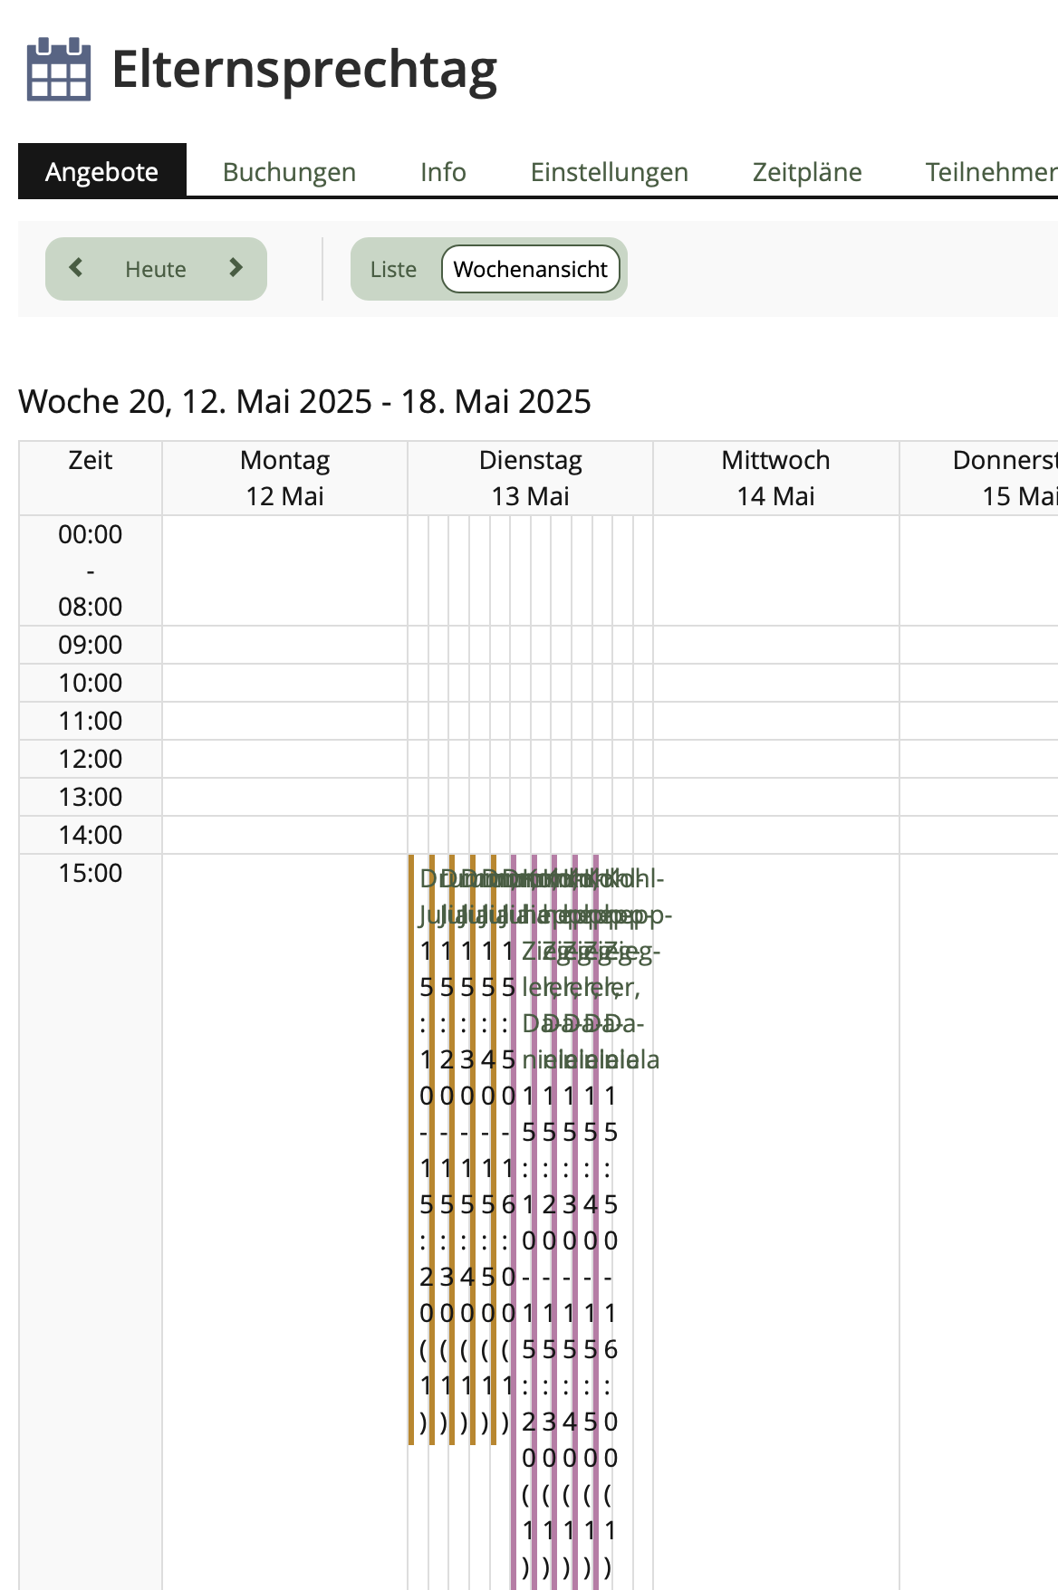Image resolution: width=1058 pixels, height=1590 pixels.
Task: Click the Montag 12 Mai column header
Action: (285, 478)
